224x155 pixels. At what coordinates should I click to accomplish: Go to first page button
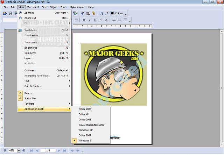(31, 150)
